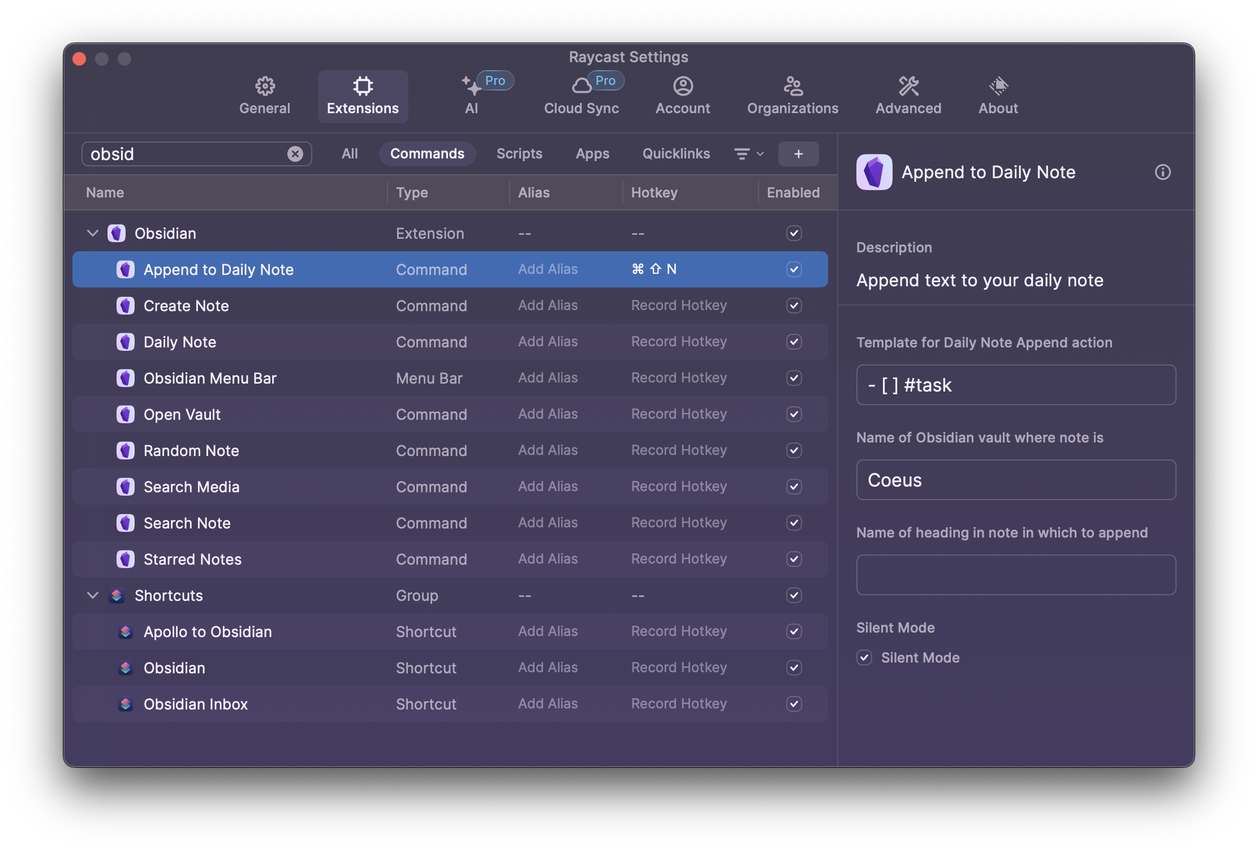
Task: Click large Obsidian icon in detail panel
Action: tap(874, 172)
